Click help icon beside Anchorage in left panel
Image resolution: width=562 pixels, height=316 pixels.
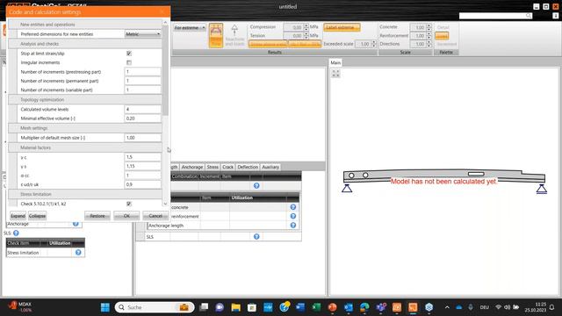[76, 224]
